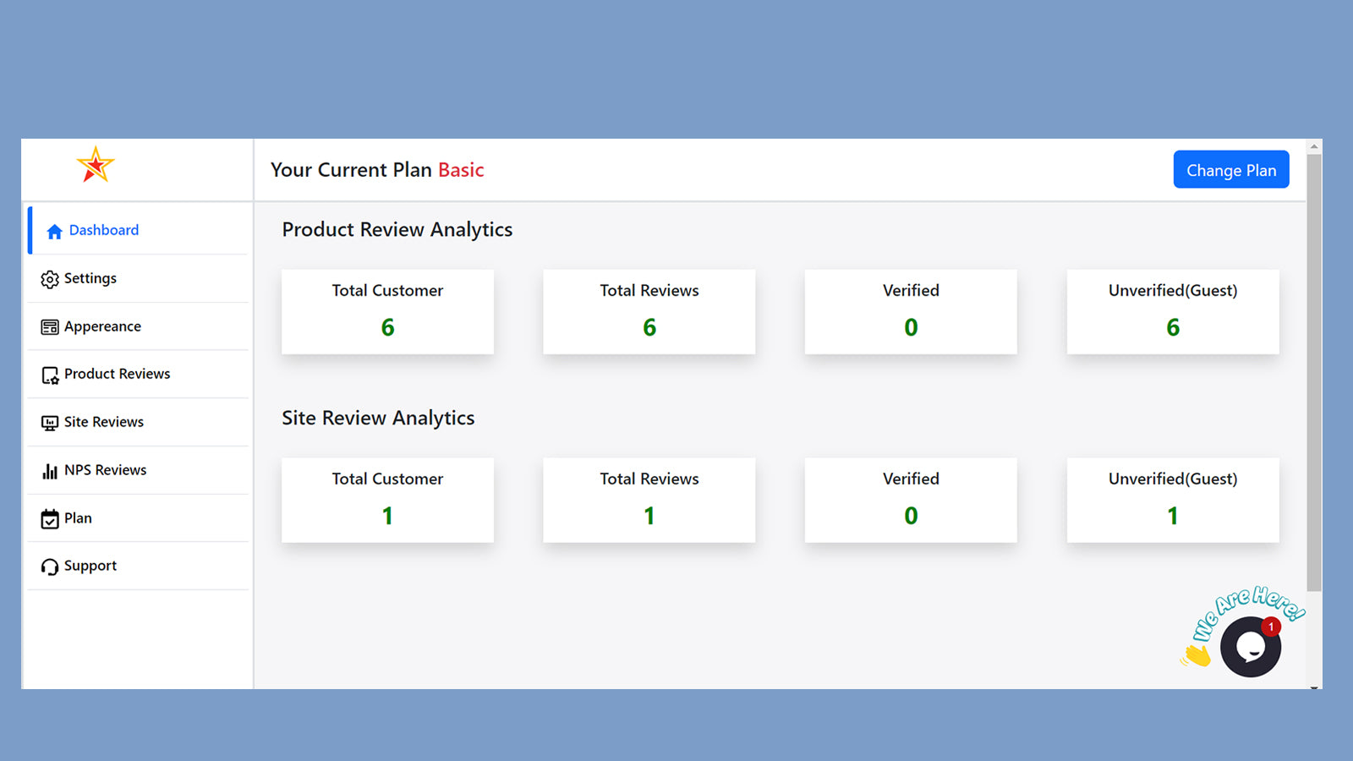Go to the NPS Reviews menu item
This screenshot has height=761, width=1353.
[139, 470]
